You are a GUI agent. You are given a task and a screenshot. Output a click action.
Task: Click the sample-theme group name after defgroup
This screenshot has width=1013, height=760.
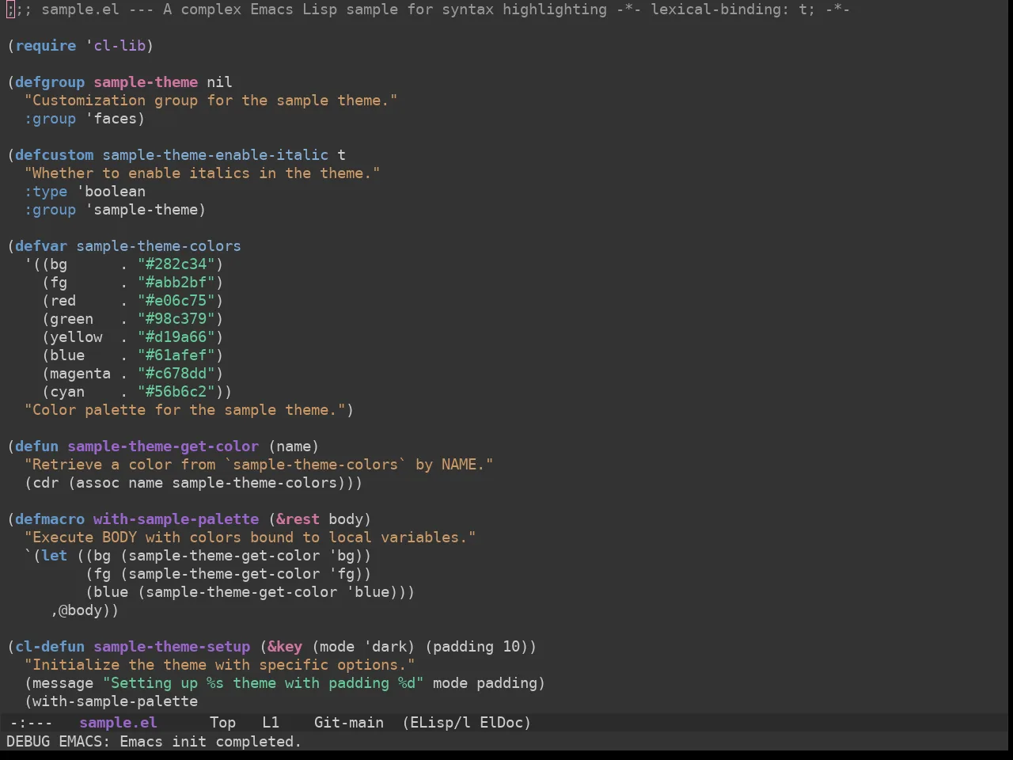[x=146, y=82]
